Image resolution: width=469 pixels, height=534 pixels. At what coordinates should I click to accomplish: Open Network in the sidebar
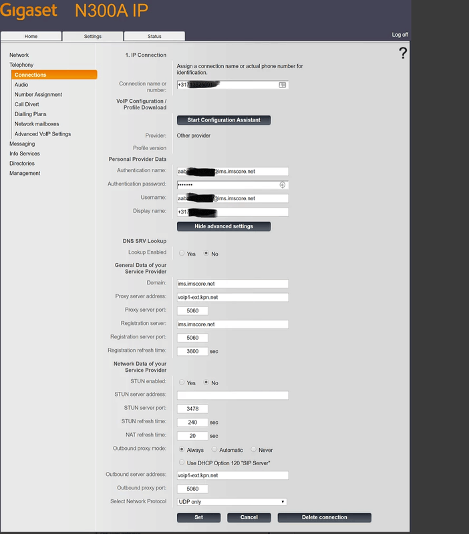coord(19,55)
